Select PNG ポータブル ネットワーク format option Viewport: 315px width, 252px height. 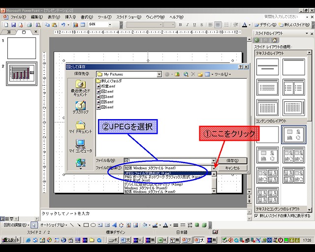[168, 177]
